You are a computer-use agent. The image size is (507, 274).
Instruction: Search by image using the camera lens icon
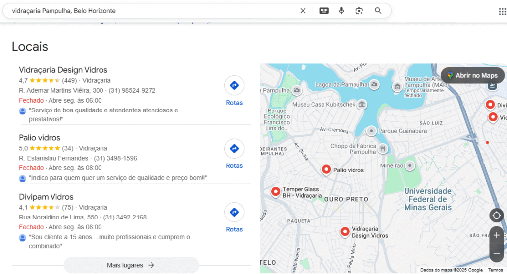point(359,11)
